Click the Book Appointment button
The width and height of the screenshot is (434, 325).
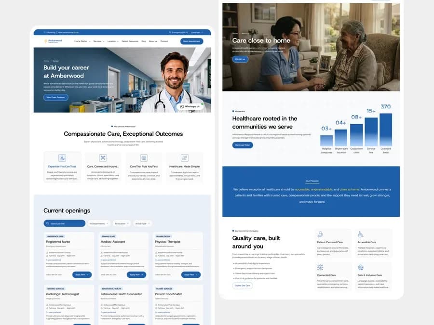[191, 41]
